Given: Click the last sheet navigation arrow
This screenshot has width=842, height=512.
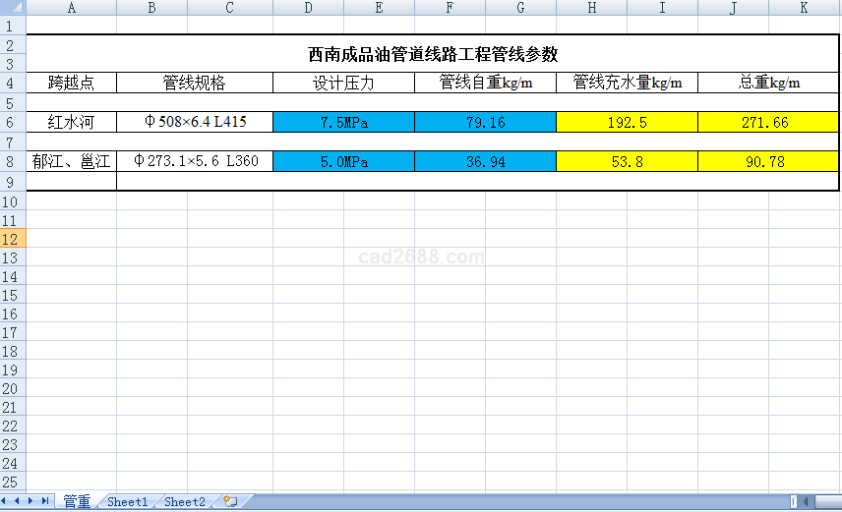Looking at the screenshot, I should tap(45, 501).
